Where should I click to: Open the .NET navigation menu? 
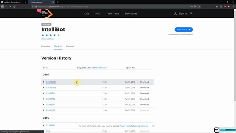[97, 14]
